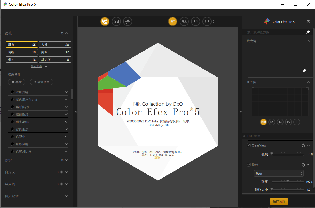315x208 pixels.
Task: Select B histogram channel
Action: point(288,122)
